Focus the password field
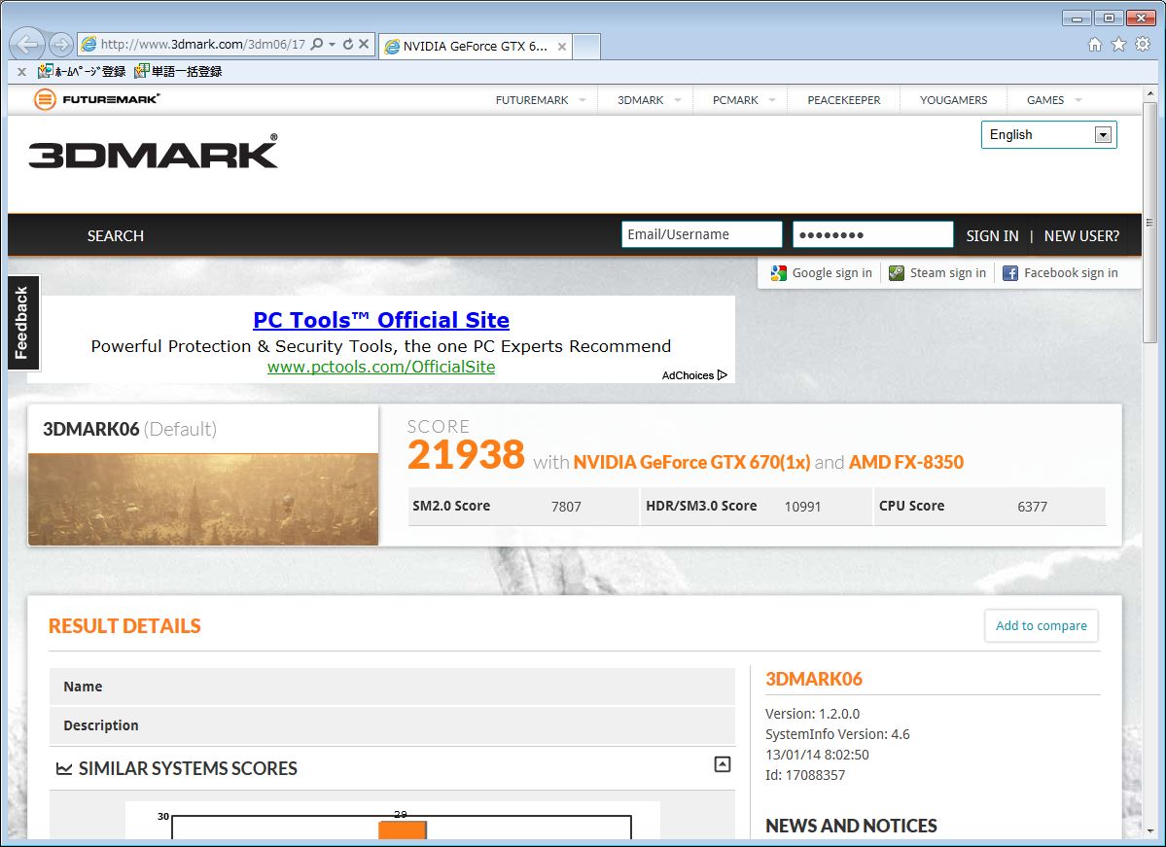The width and height of the screenshot is (1166, 847). (872, 234)
